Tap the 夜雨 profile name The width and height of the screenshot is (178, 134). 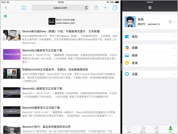141,20
